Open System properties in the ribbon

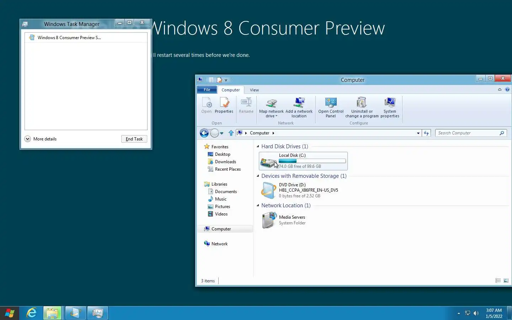pos(390,107)
